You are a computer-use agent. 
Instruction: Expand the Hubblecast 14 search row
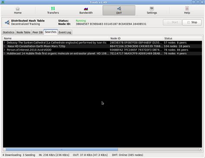pyautogui.click(x=4, y=54)
